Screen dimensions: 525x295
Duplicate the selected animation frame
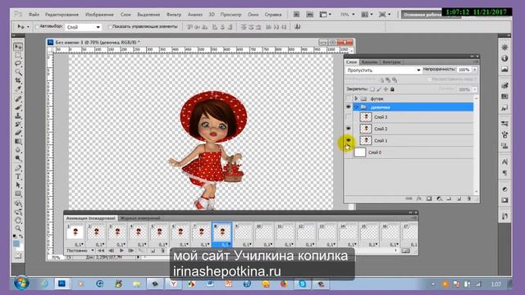(153, 251)
